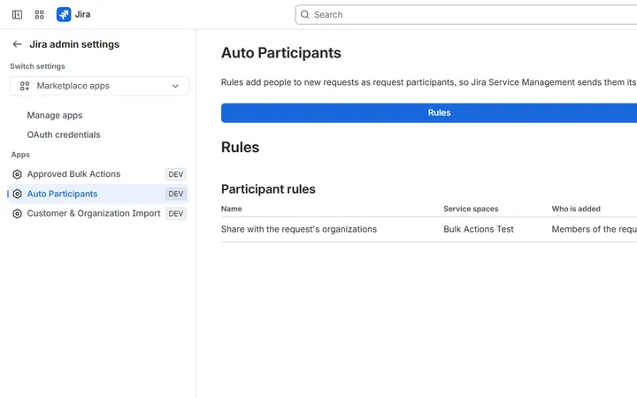Focus the Search input field

466,15
